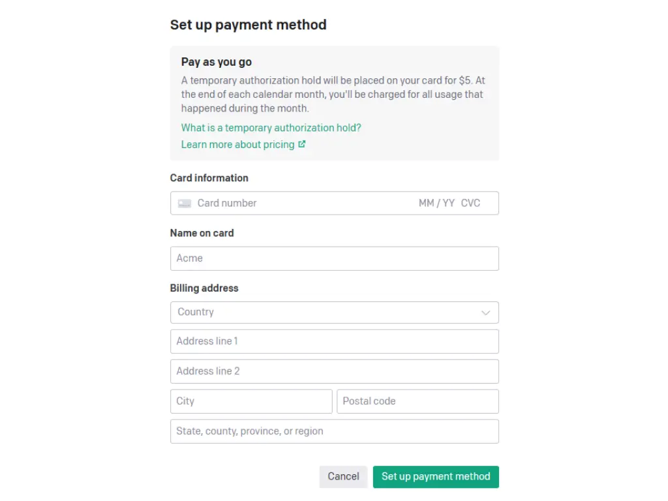Image resolution: width=668 pixels, height=501 pixels.
Task: Click the Address line 1 field
Action: pyautogui.click(x=334, y=341)
